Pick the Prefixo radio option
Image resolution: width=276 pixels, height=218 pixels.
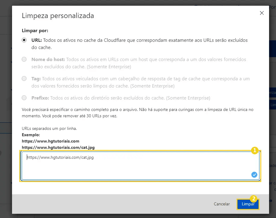point(24,98)
